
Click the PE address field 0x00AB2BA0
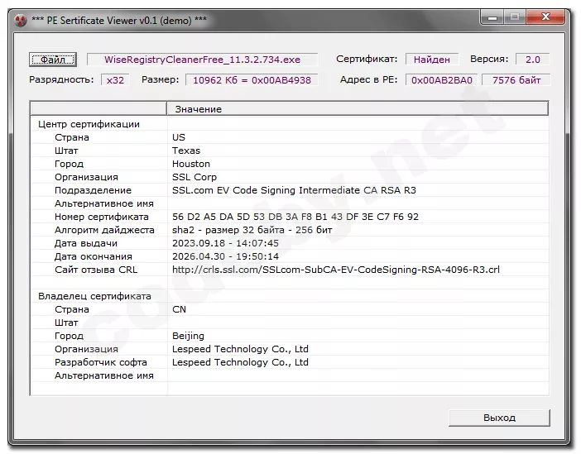click(442, 80)
